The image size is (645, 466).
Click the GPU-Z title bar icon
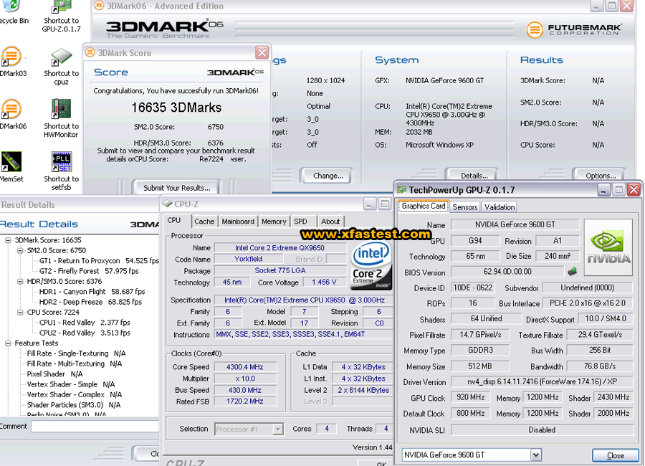pyautogui.click(x=401, y=190)
